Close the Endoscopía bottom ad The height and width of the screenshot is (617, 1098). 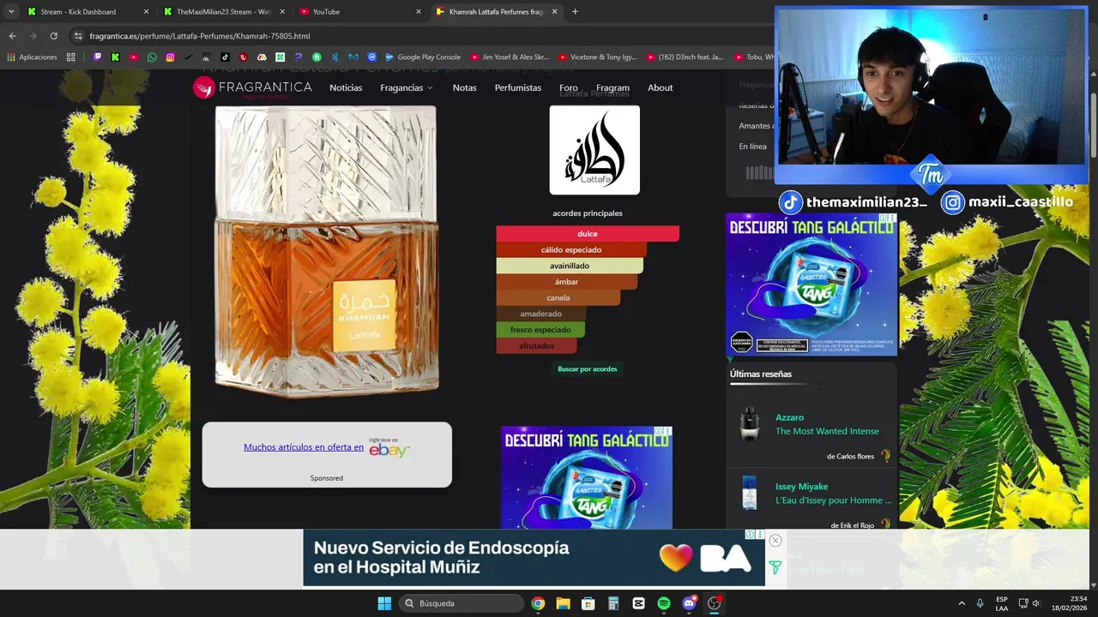pos(775,540)
